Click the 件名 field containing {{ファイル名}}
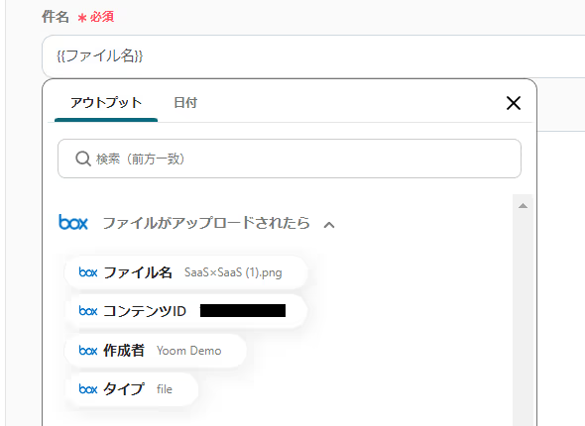The width and height of the screenshot is (585, 426). coord(313,55)
